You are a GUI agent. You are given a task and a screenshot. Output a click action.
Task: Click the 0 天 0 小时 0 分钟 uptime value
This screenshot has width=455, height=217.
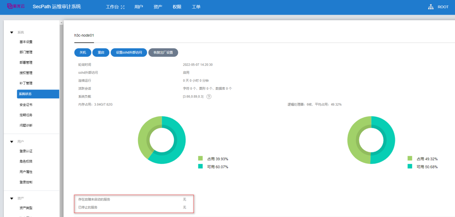click(x=195, y=81)
